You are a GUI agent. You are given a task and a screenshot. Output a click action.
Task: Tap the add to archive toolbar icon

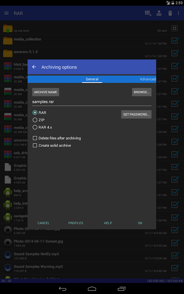[x=148, y=13]
